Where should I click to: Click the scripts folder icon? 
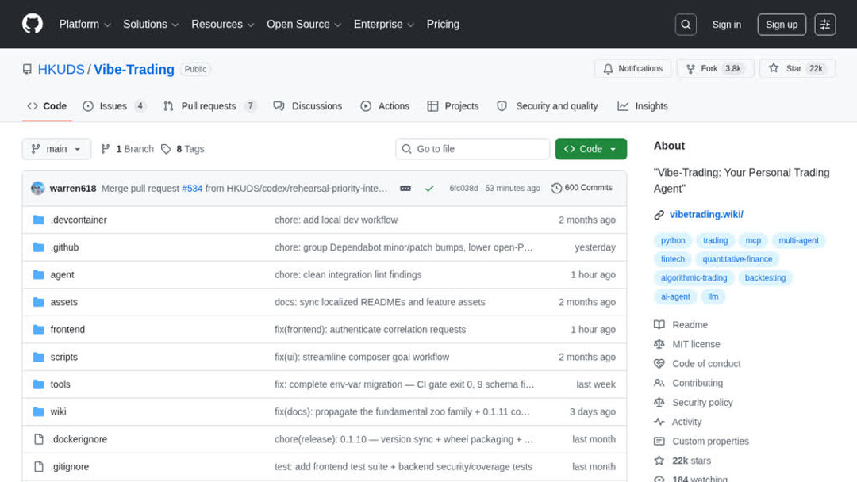pyautogui.click(x=38, y=357)
